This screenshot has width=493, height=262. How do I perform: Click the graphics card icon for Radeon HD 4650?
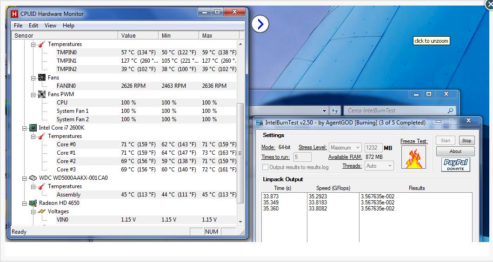click(33, 203)
